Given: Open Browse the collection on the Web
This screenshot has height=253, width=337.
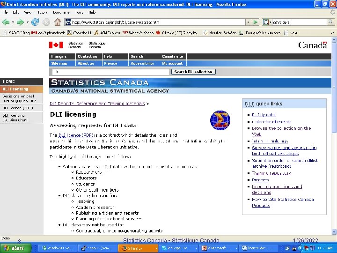Looking at the screenshot, I should click(x=281, y=131).
